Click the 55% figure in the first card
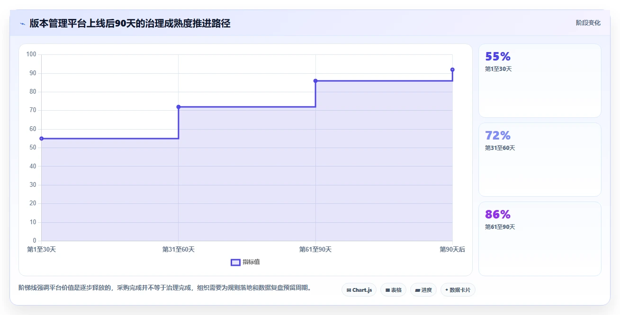 tap(498, 56)
